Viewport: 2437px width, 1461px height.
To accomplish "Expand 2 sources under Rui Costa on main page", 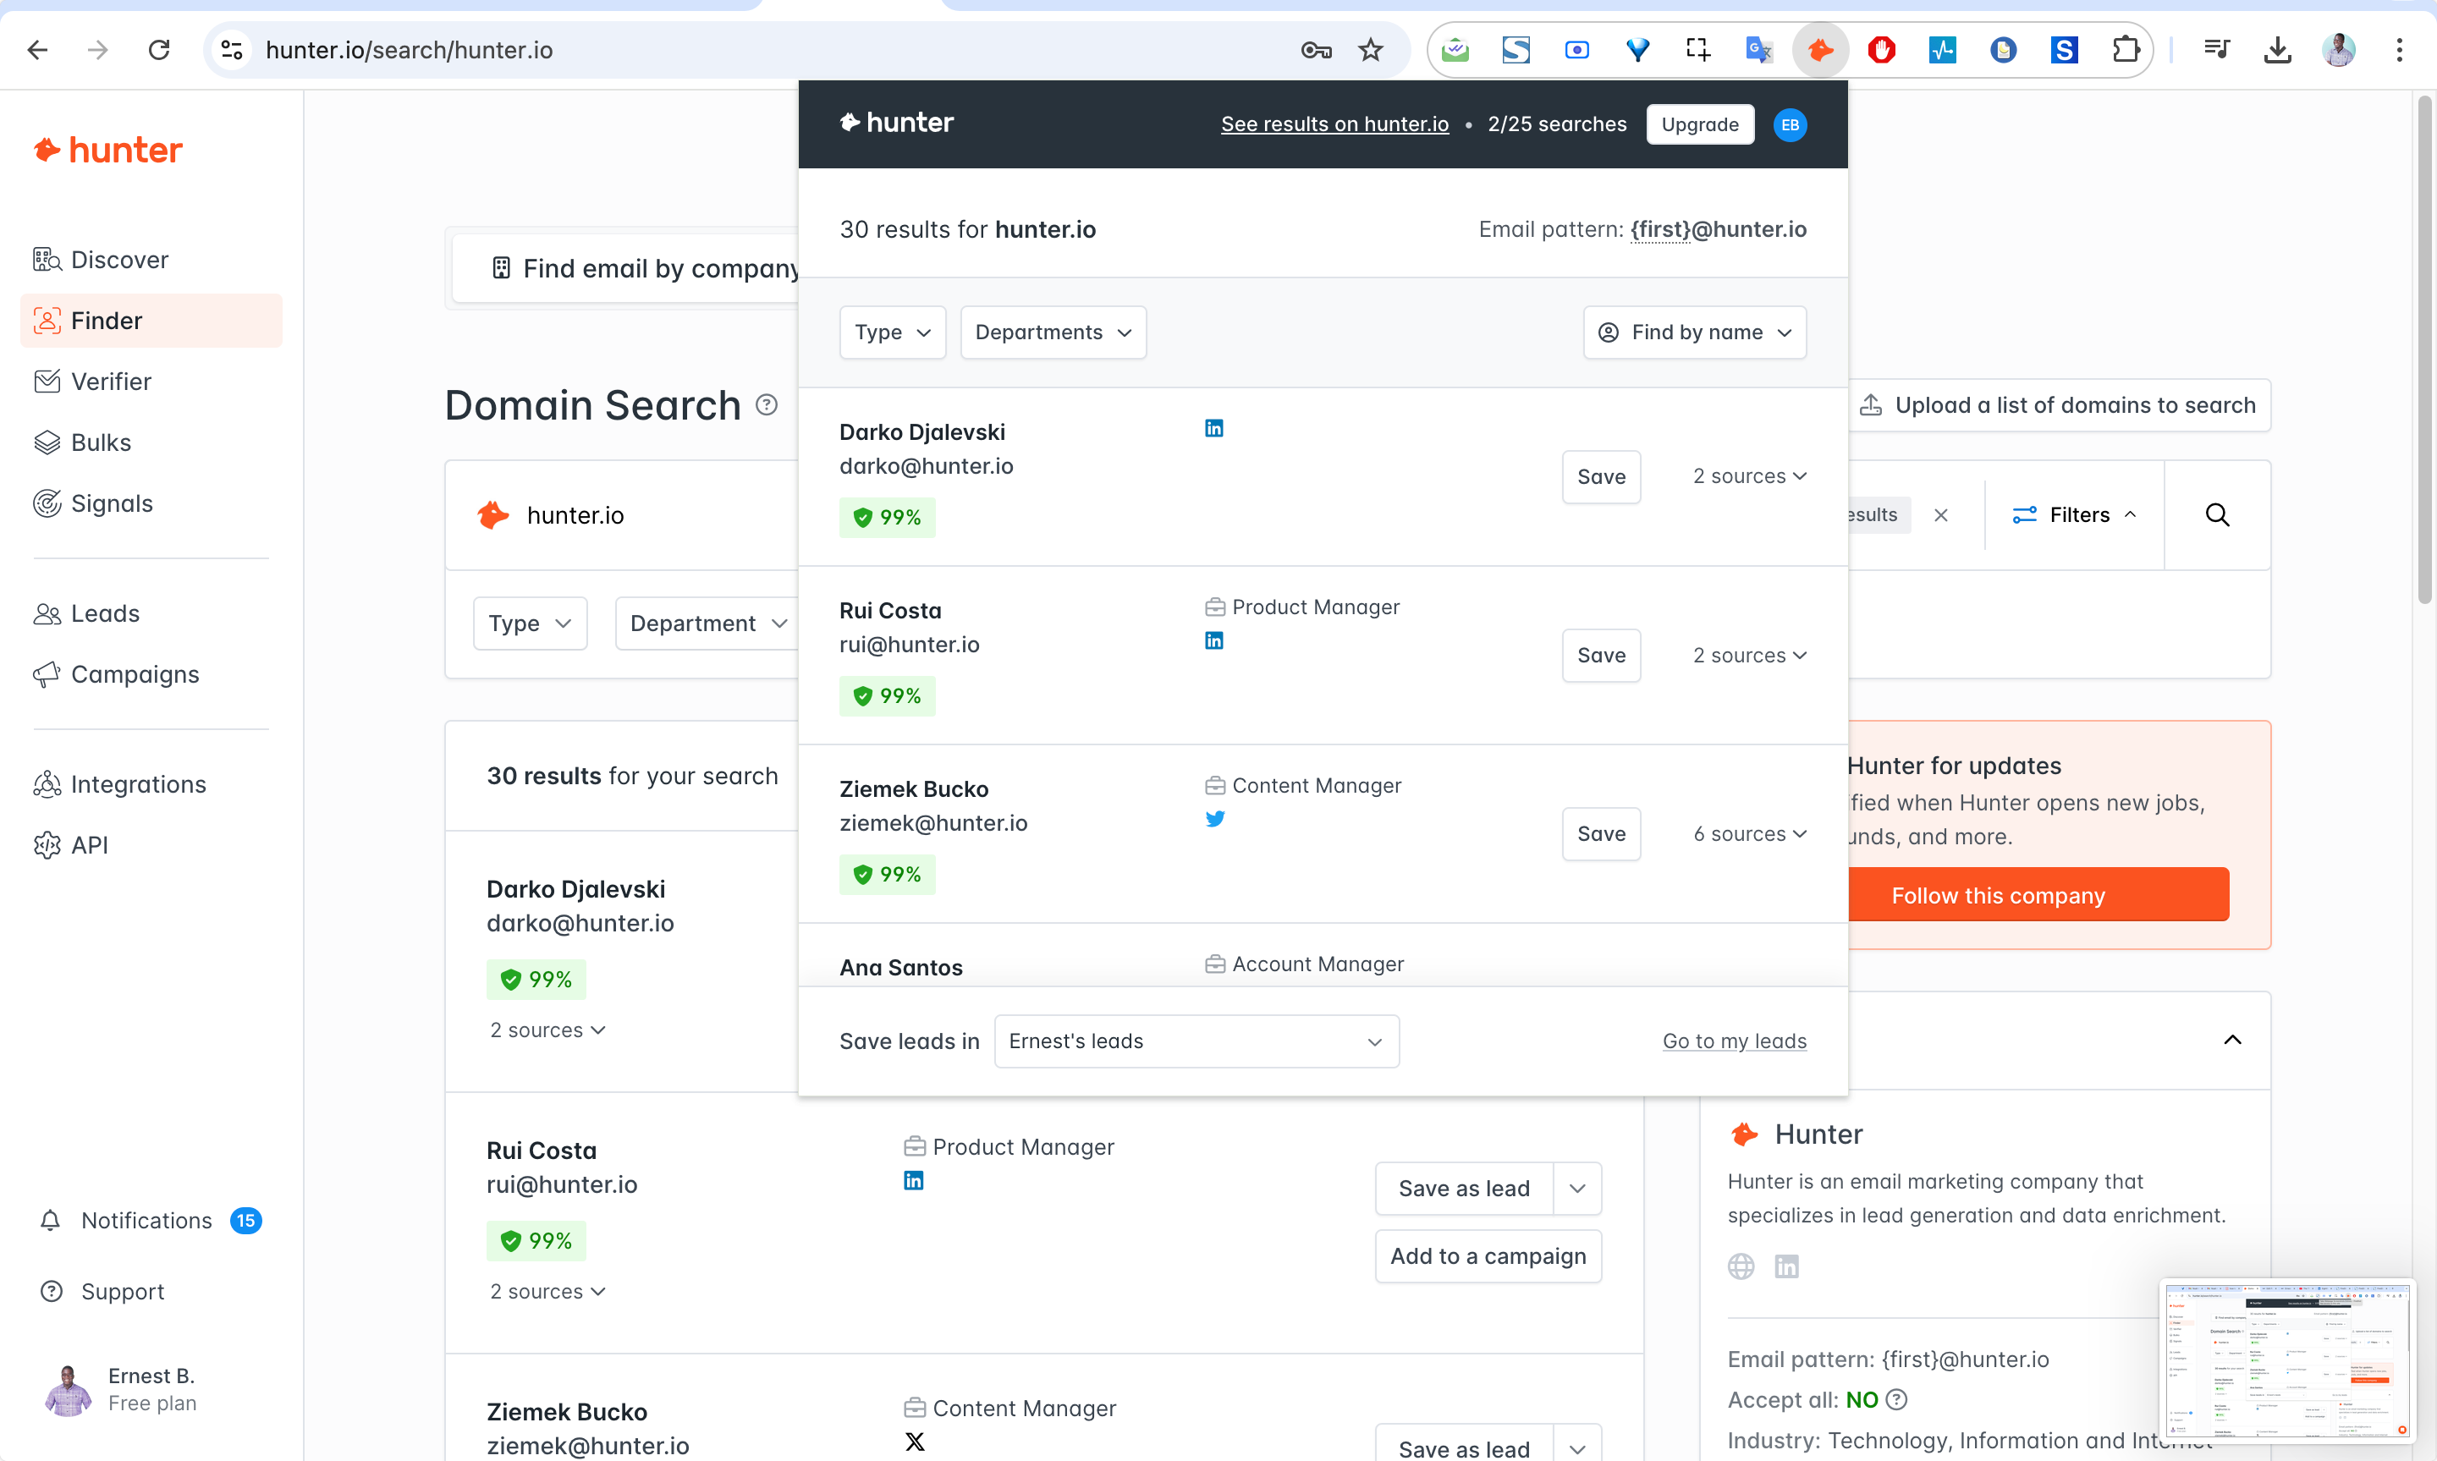I will [547, 1292].
